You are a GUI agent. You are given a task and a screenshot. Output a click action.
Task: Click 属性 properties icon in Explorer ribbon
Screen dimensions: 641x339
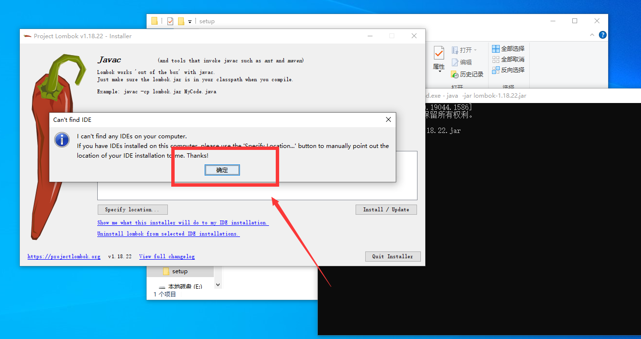439,54
